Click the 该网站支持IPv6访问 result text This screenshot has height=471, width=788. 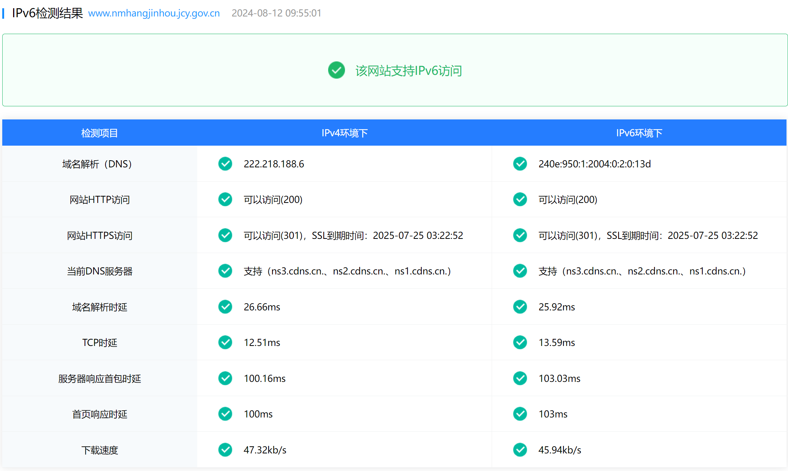point(409,71)
